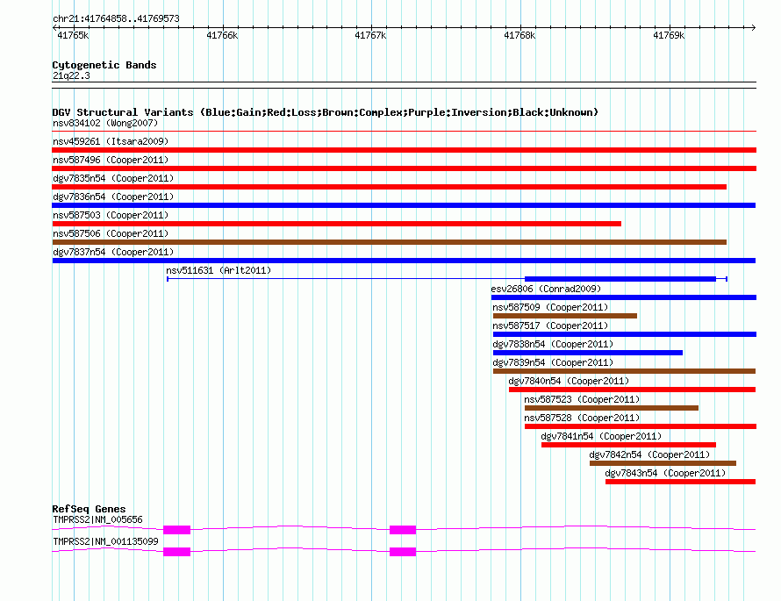Click the dgv7842n54 (Cooper2011) brown bar
This screenshot has height=601, width=781.
point(663,463)
